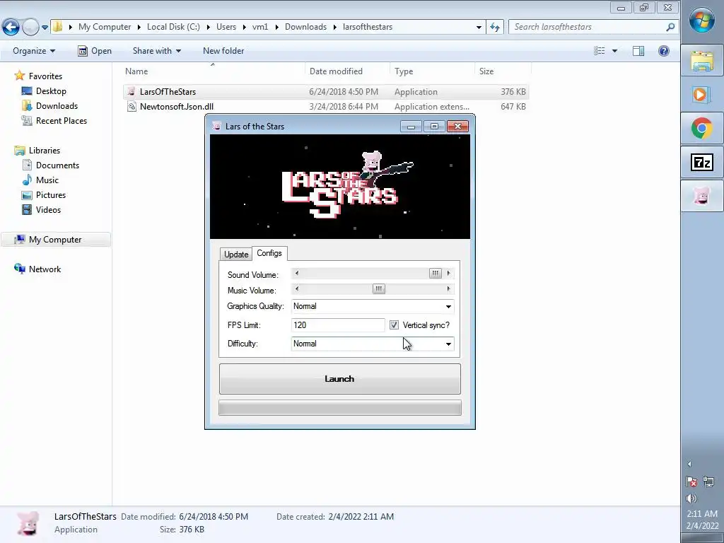Click the Sound Volume slider thumb
This screenshot has height=543, width=724.
pos(435,274)
